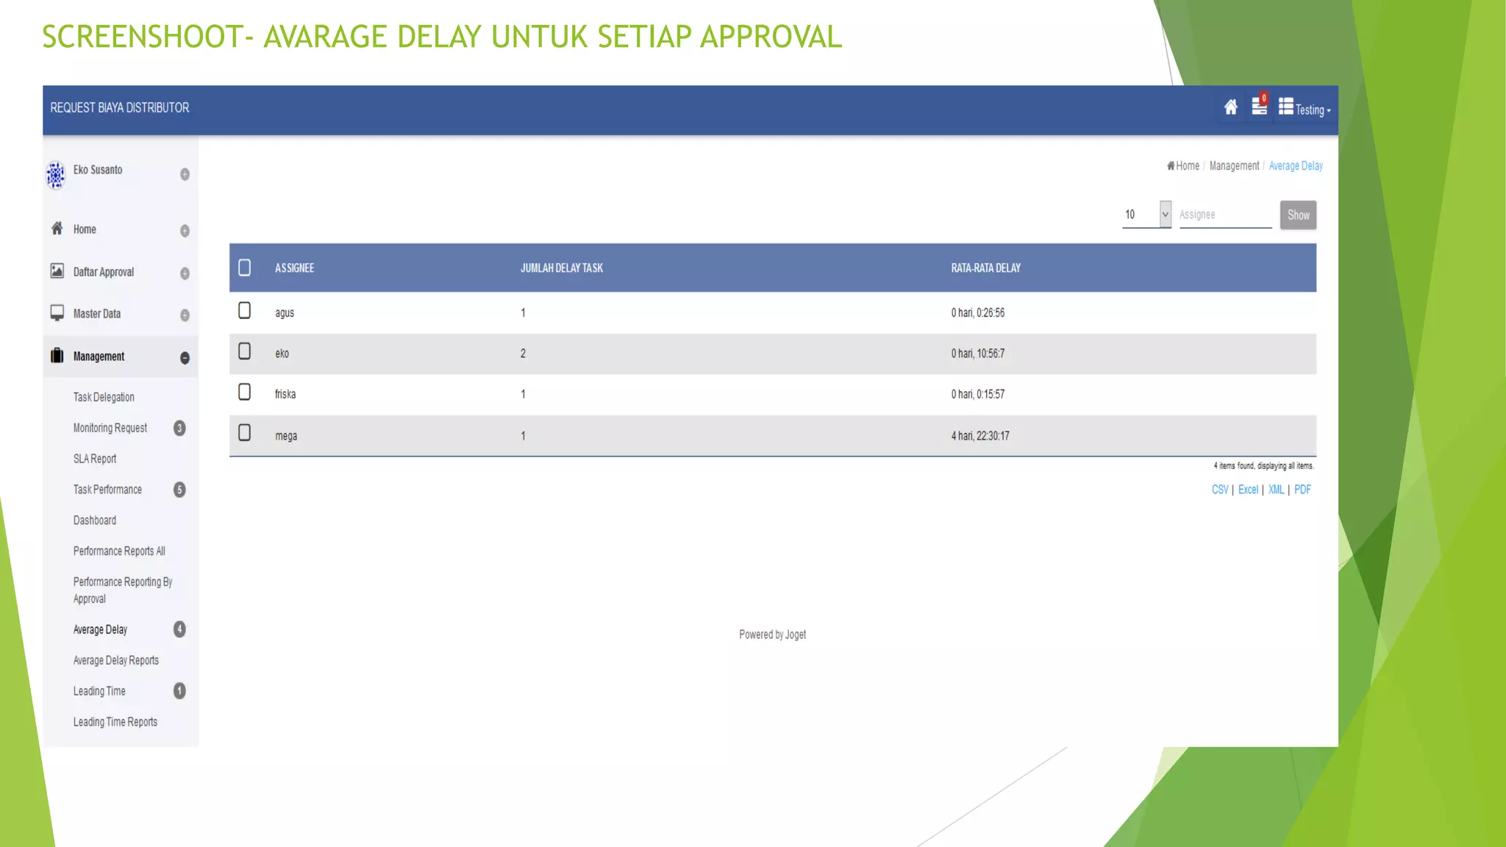The image size is (1506, 847).
Task: Open Leading Time menu item
Action: 99,691
